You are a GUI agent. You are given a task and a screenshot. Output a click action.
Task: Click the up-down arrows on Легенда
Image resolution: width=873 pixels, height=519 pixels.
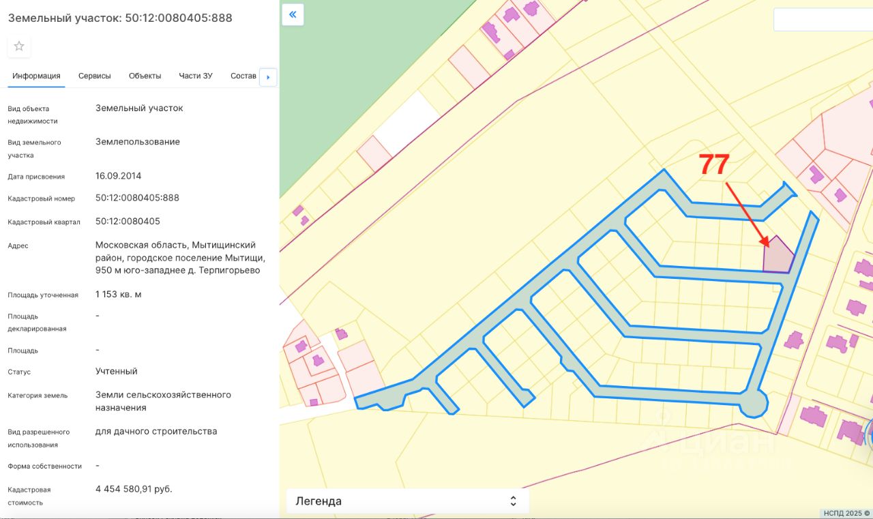pyautogui.click(x=513, y=501)
